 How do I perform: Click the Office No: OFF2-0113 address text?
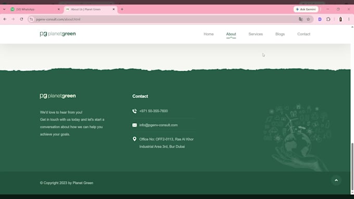tap(167, 143)
